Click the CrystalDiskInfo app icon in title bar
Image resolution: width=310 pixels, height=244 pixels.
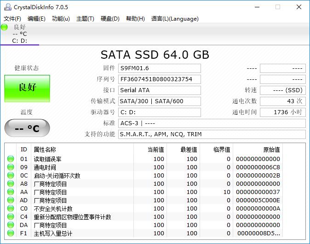click(x=7, y=7)
